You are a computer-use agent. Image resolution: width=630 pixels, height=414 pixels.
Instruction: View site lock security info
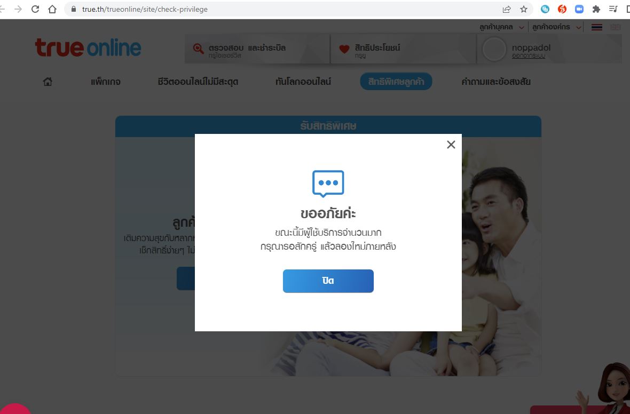[74, 9]
